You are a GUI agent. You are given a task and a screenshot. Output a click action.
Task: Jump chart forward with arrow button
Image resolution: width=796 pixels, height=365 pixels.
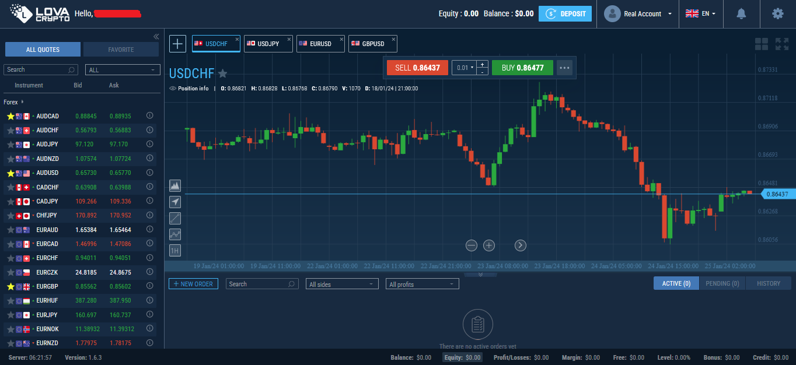pos(521,245)
